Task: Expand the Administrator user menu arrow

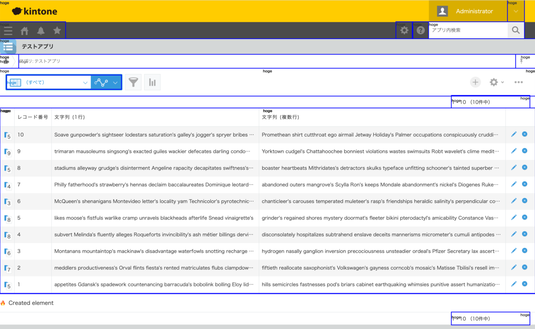Action: coord(516,11)
